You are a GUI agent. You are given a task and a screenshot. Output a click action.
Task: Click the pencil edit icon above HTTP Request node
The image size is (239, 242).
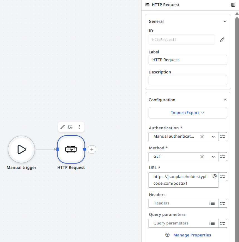63,127
